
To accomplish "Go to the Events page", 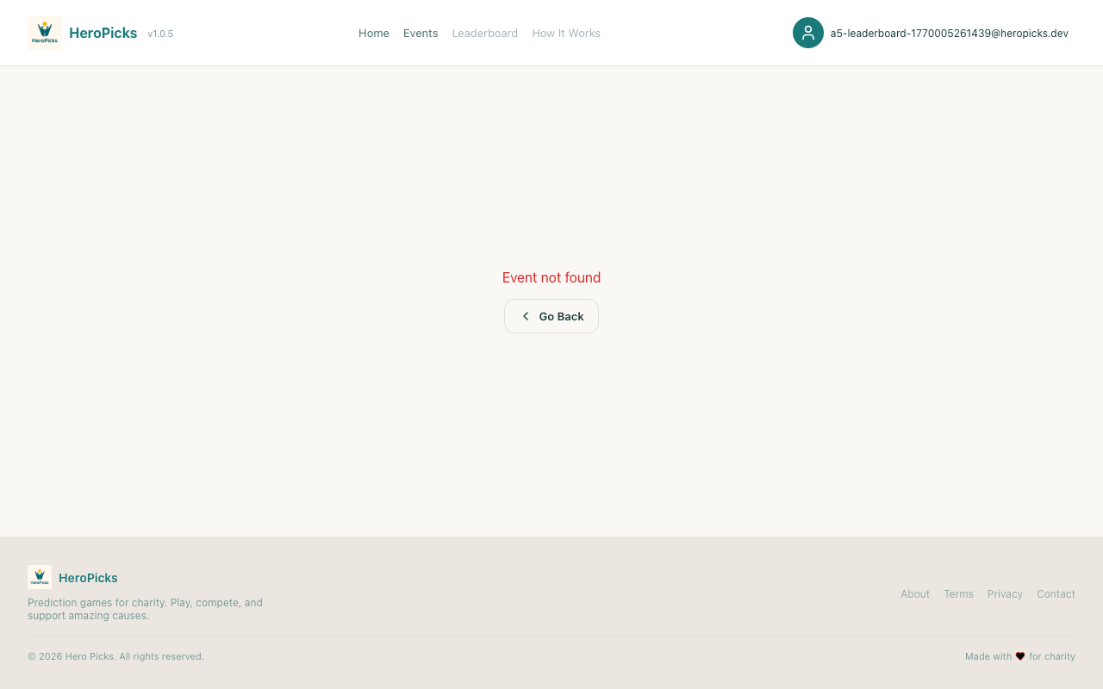I will [421, 33].
